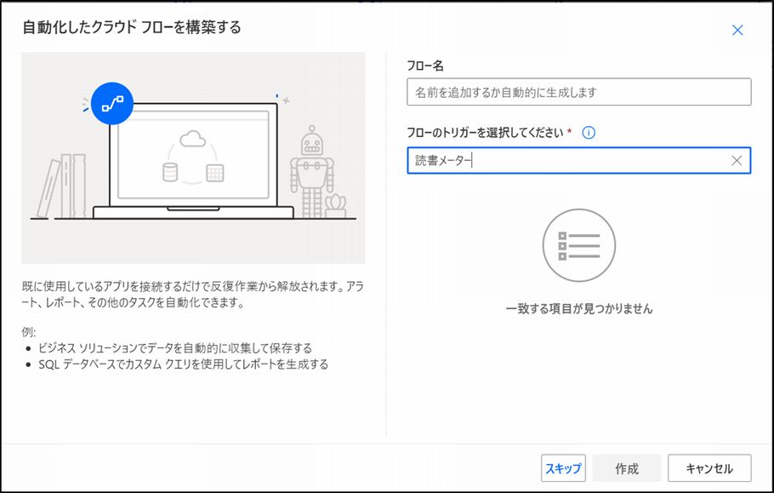Click the SQL データベース example text
Viewport: 774px width, 493px height.
point(183,364)
